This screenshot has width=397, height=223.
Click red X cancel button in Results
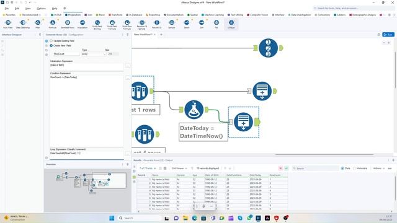(280, 168)
